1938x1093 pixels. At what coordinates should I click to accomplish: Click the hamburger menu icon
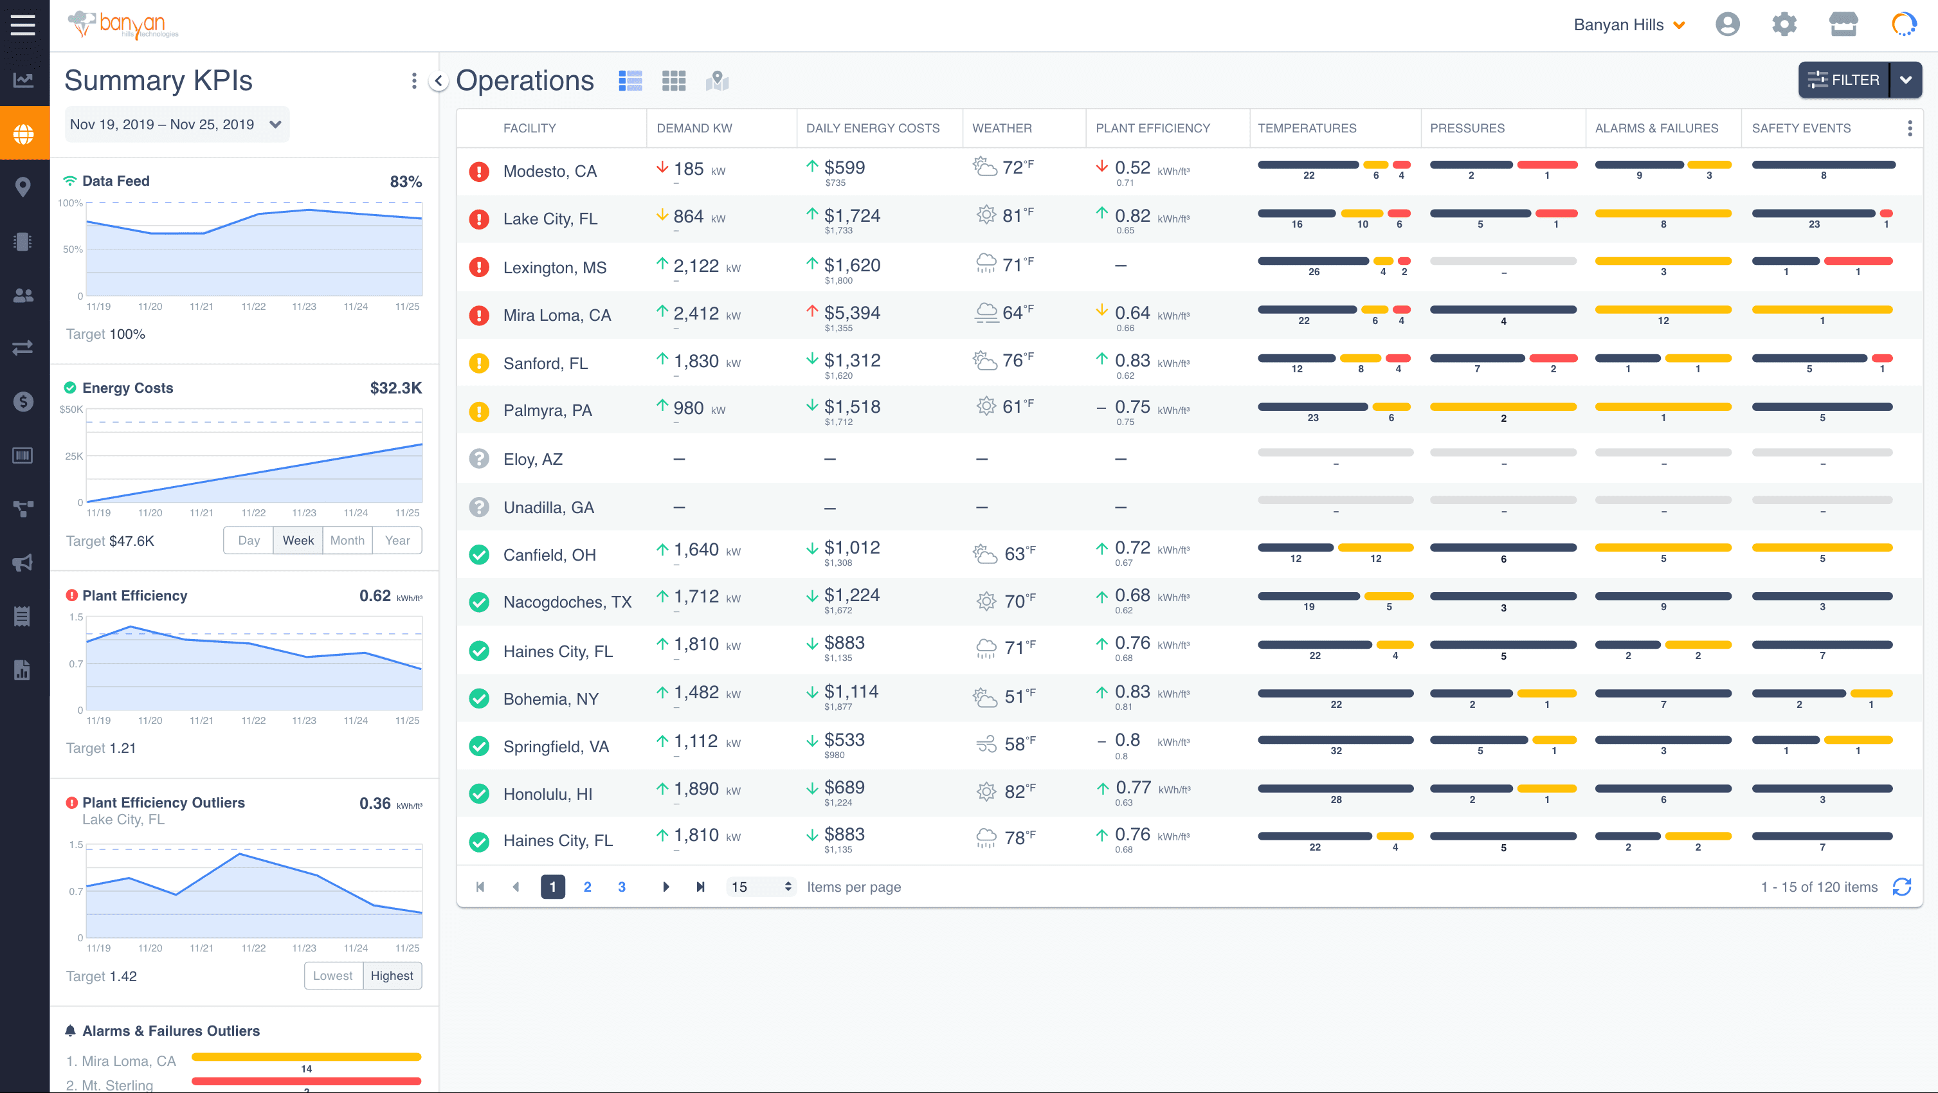point(23,25)
